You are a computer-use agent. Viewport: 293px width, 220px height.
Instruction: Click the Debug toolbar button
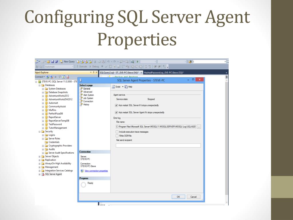coord(94,66)
